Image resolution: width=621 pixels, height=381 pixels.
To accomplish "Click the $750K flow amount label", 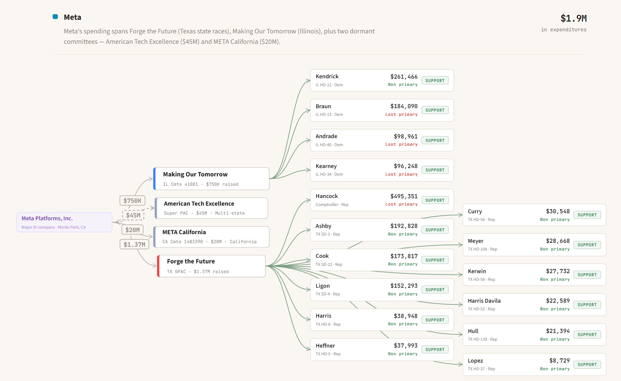I will click(x=132, y=201).
